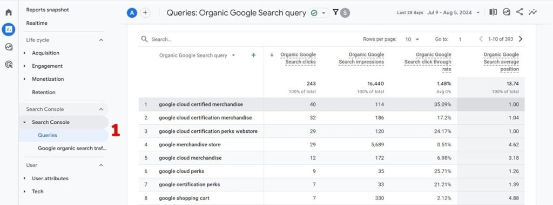Select 'google cloud certification perks webstore' query
The height and width of the screenshot is (205, 553).
tap(208, 131)
